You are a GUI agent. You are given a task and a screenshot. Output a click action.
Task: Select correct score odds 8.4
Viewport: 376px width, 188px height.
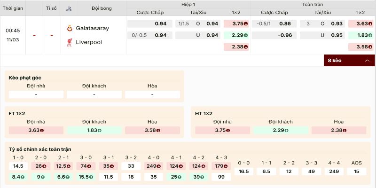click(18, 177)
